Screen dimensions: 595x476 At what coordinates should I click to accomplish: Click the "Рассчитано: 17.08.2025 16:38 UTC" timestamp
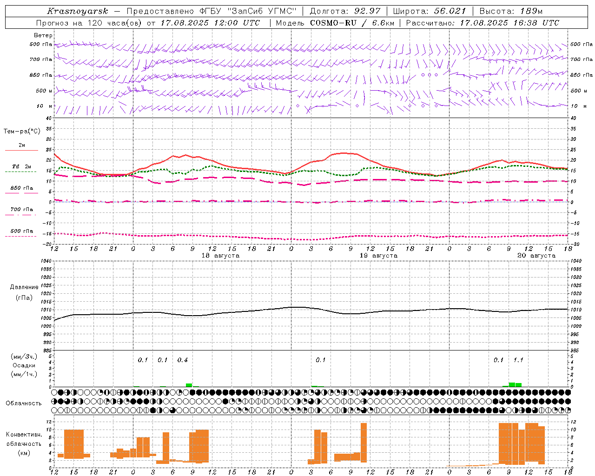pos(483,23)
